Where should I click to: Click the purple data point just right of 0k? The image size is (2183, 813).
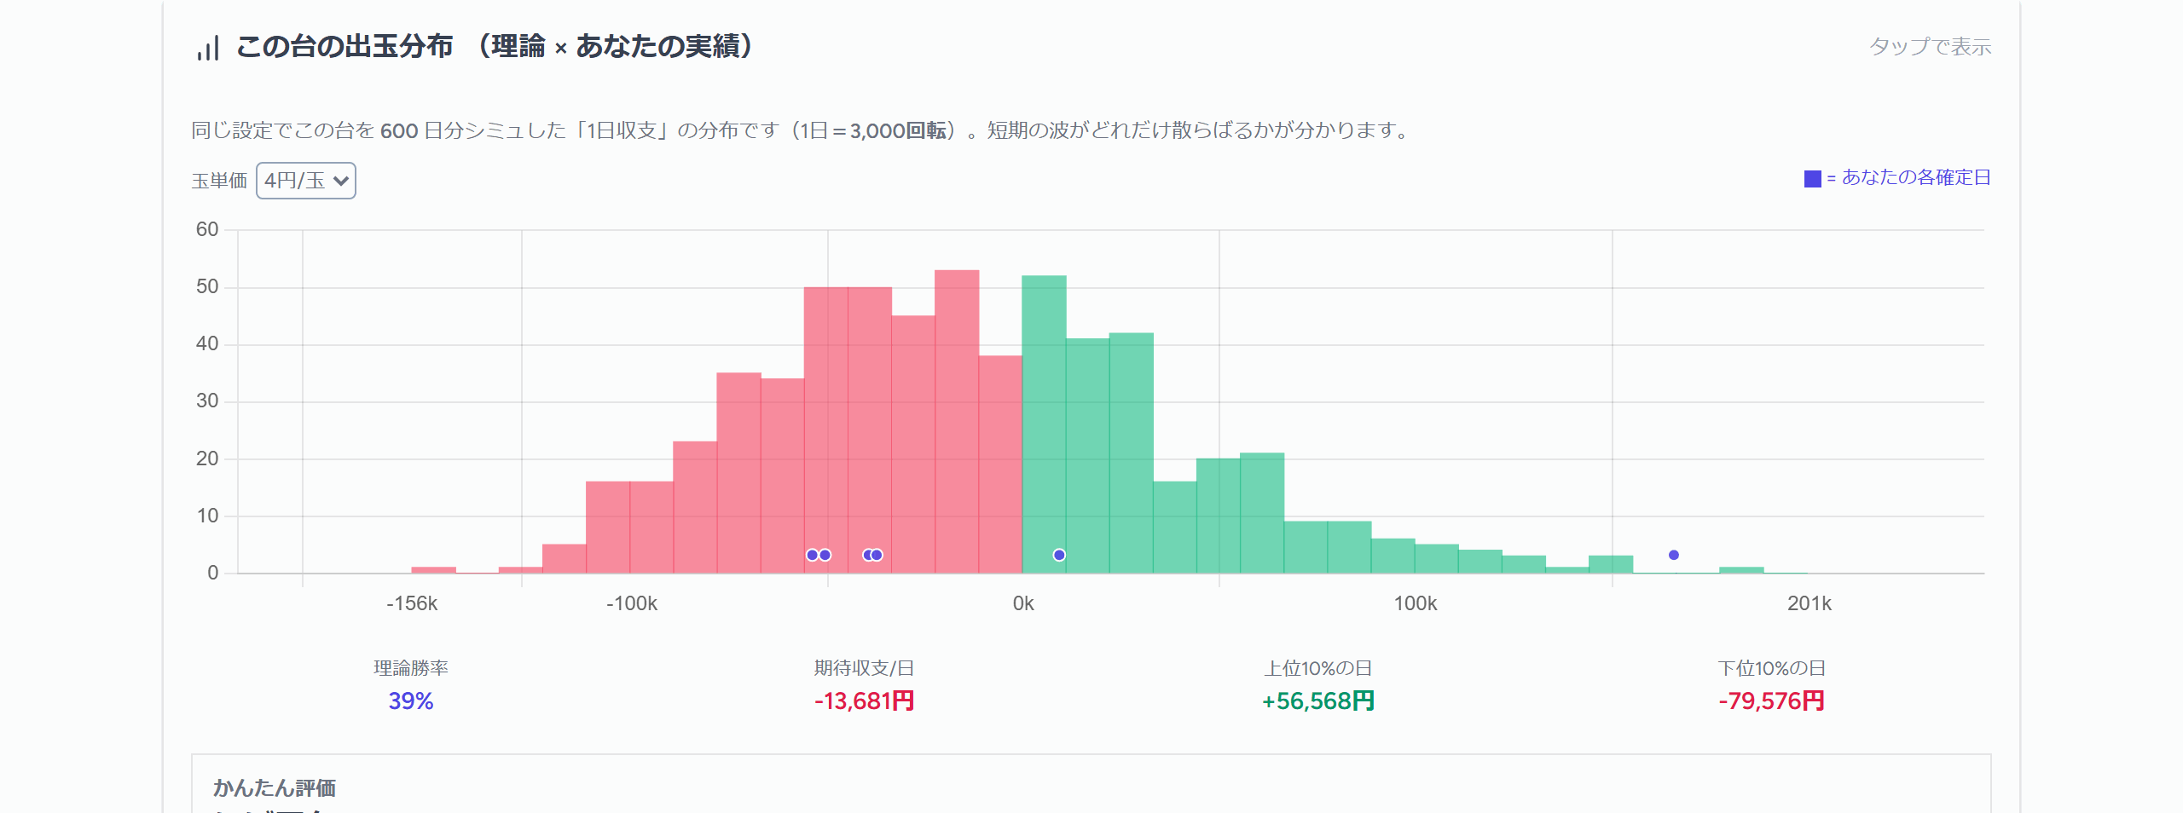1059,555
